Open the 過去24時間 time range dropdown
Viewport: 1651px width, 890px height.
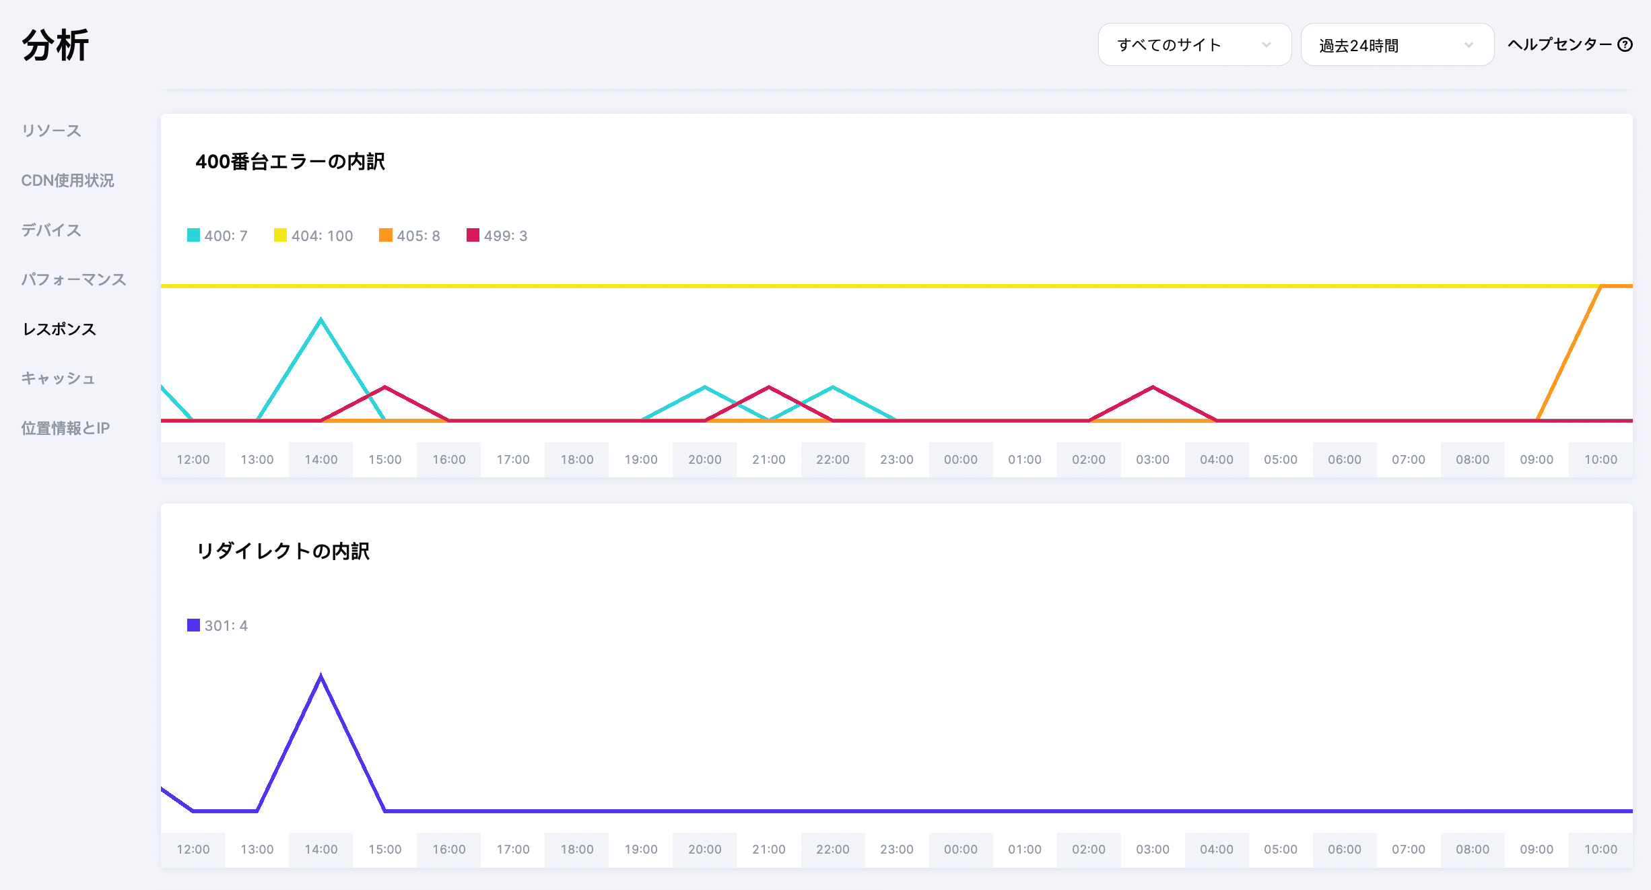pyautogui.click(x=1396, y=44)
